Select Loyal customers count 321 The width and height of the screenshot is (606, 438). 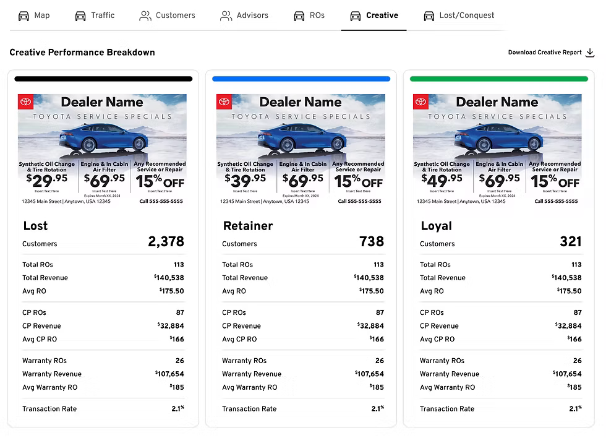pyautogui.click(x=571, y=242)
